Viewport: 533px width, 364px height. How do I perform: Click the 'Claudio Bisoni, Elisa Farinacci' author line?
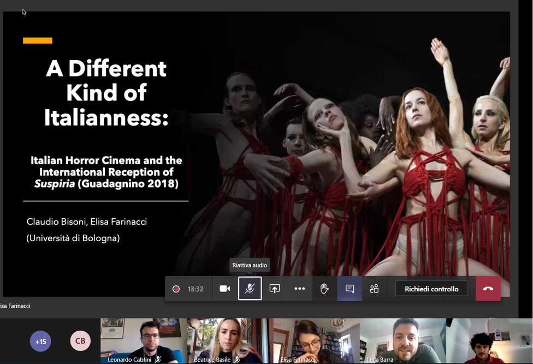point(87,222)
